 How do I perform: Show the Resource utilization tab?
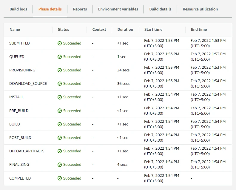[x=200, y=9]
